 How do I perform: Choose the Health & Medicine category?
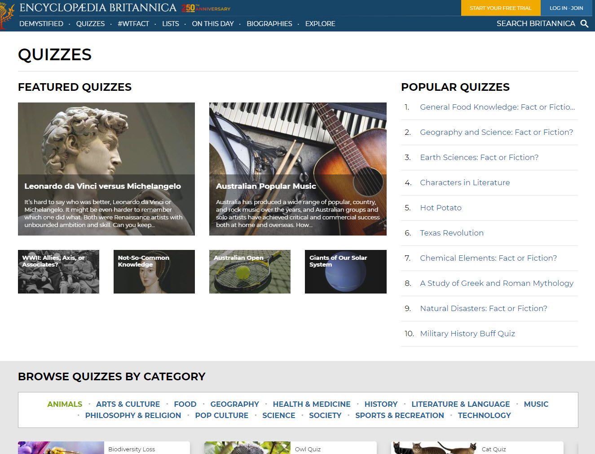pyautogui.click(x=312, y=404)
